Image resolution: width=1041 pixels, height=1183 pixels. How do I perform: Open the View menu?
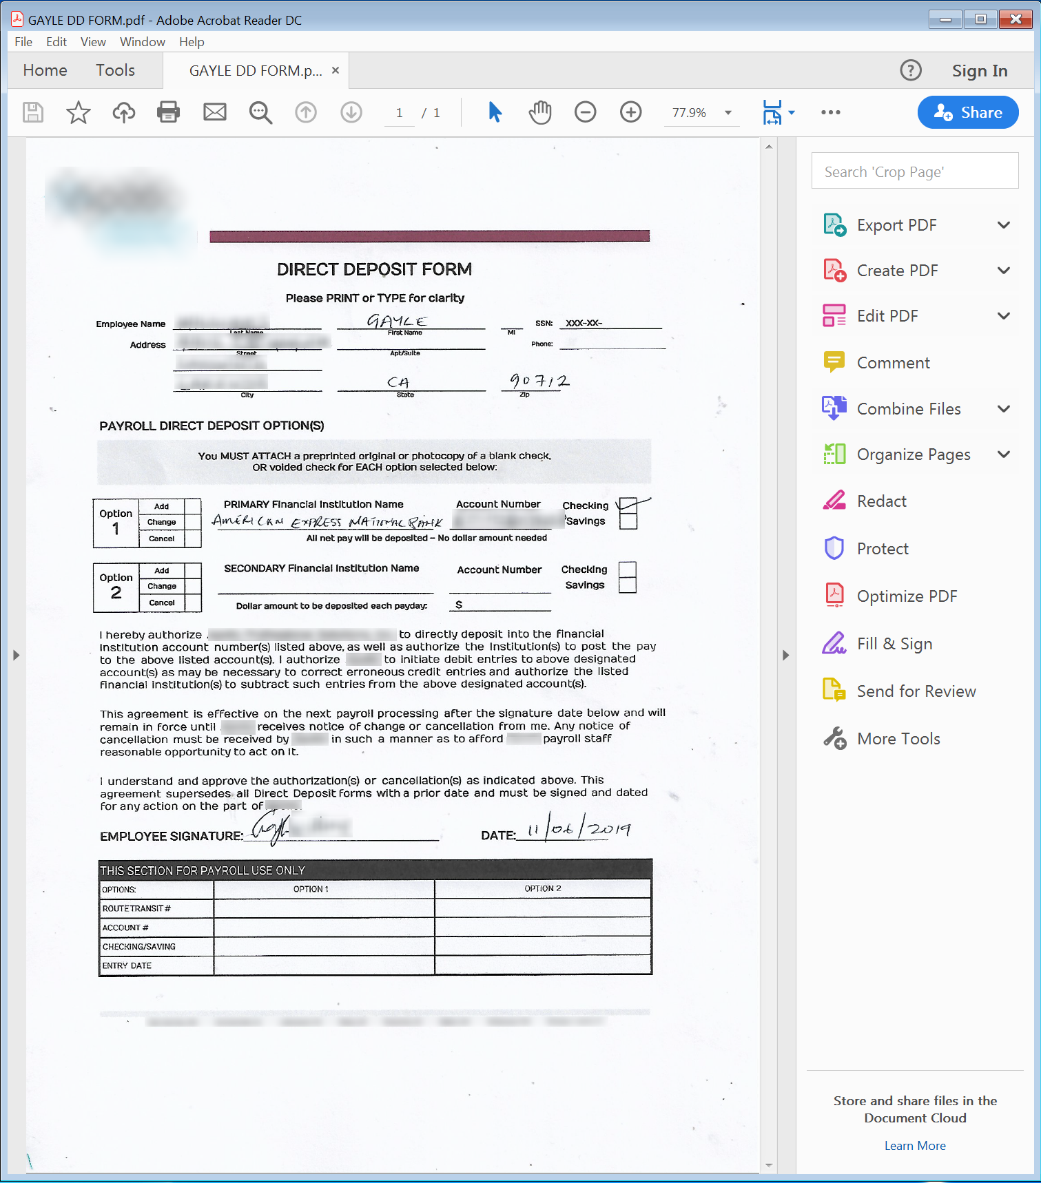click(93, 42)
